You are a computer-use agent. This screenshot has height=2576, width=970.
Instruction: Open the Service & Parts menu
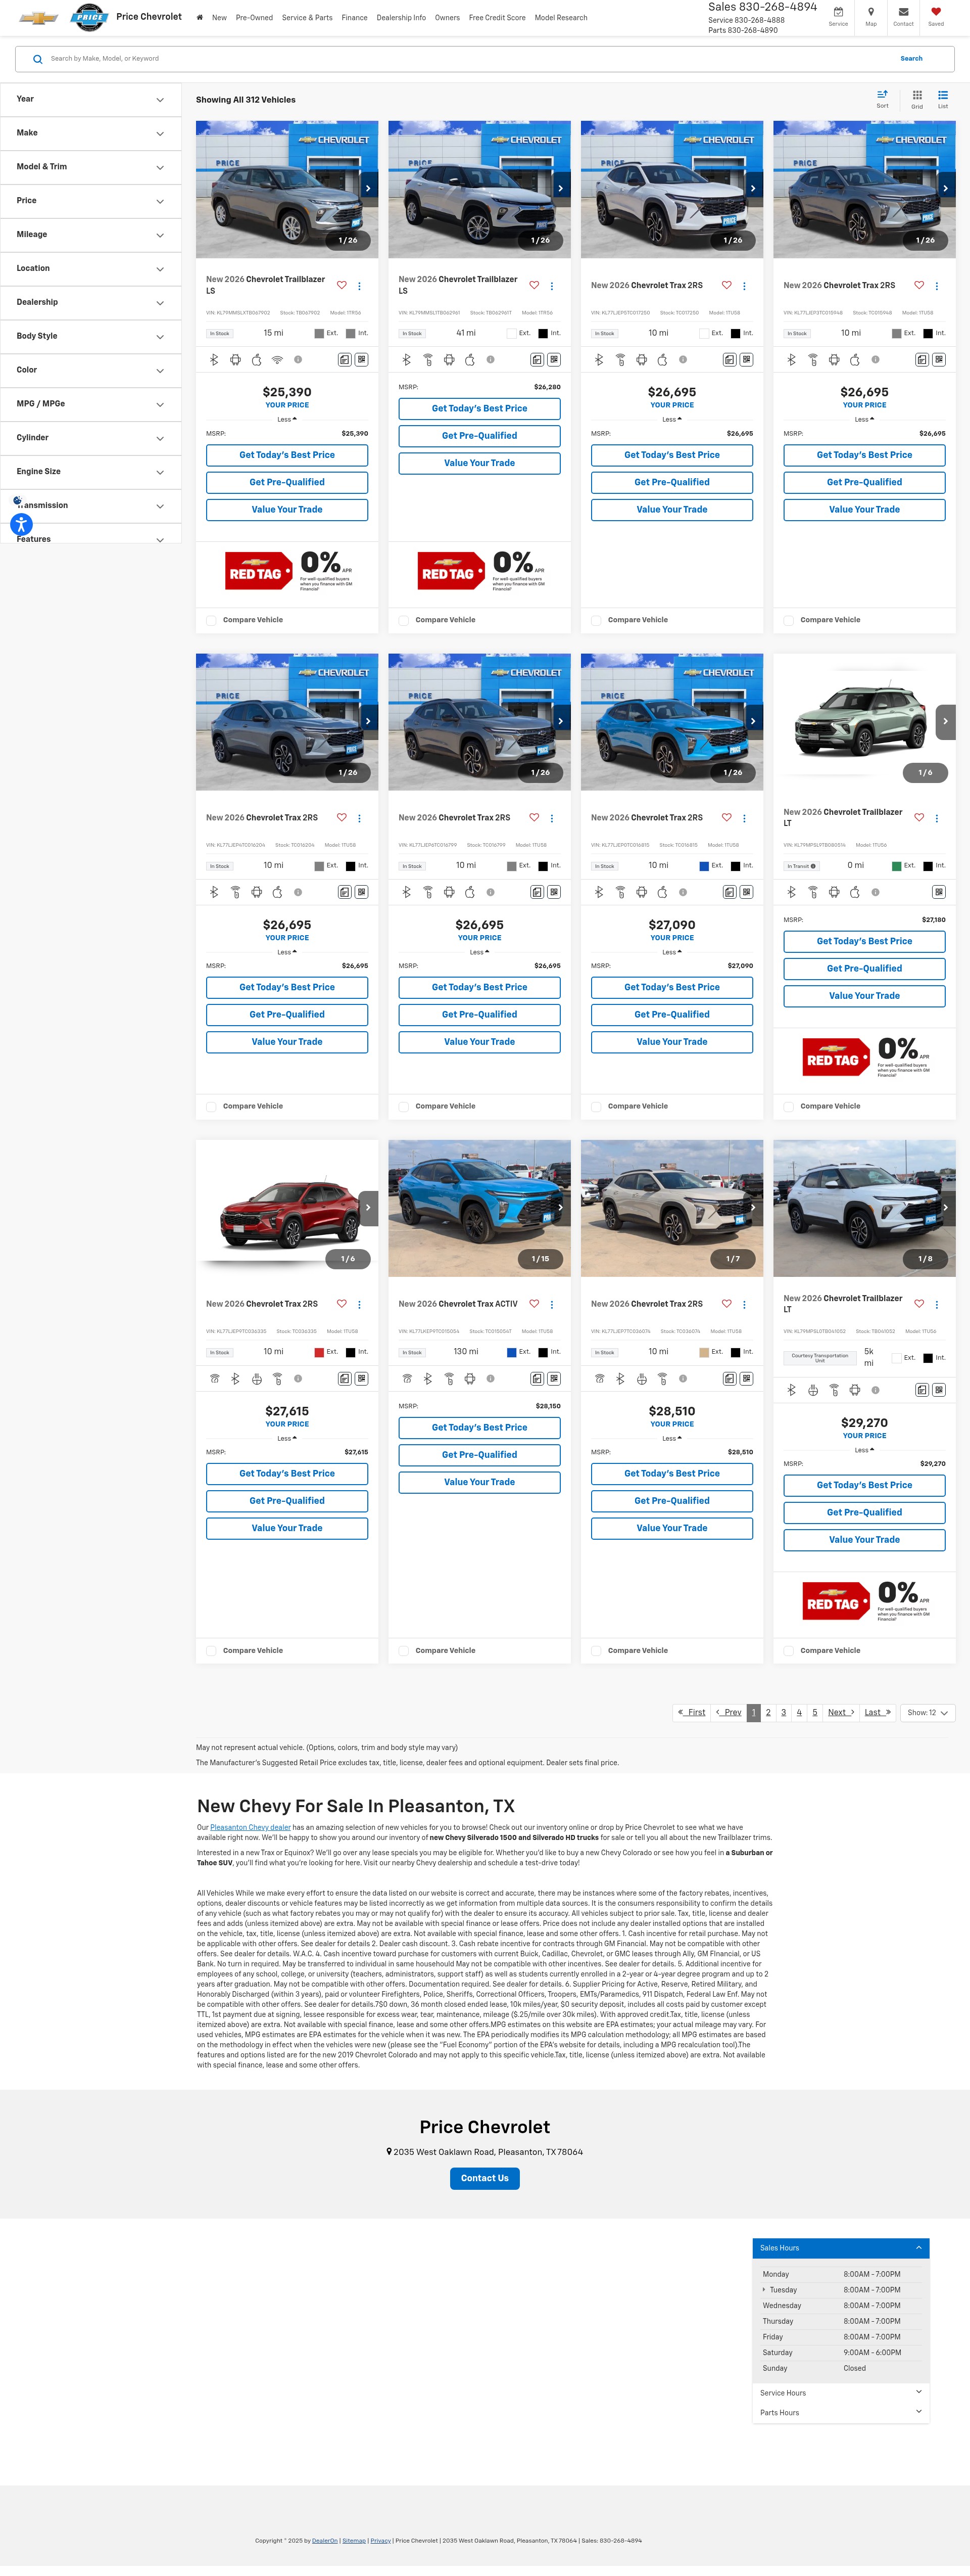click(307, 17)
